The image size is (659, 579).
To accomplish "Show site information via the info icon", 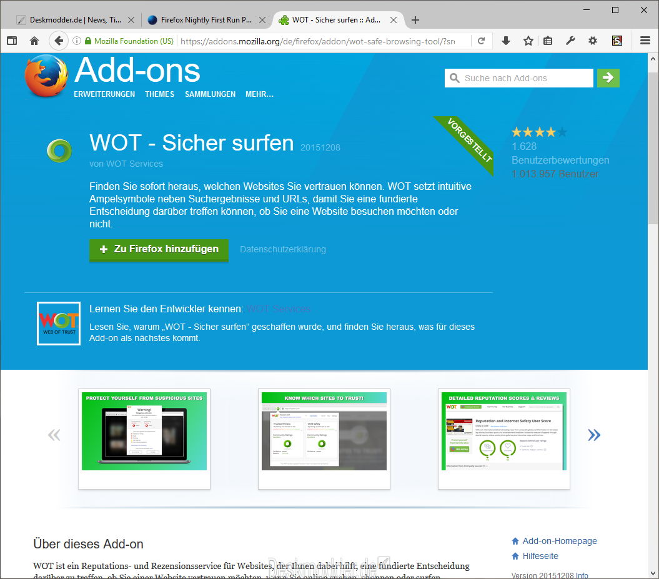I will [76, 41].
